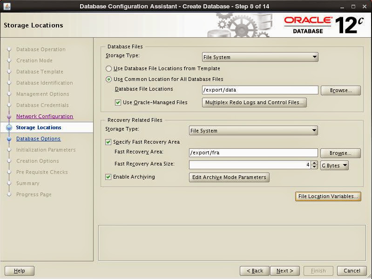This screenshot has width=372, height=279.
Task: Go to Database Options step
Action: tap(39, 139)
